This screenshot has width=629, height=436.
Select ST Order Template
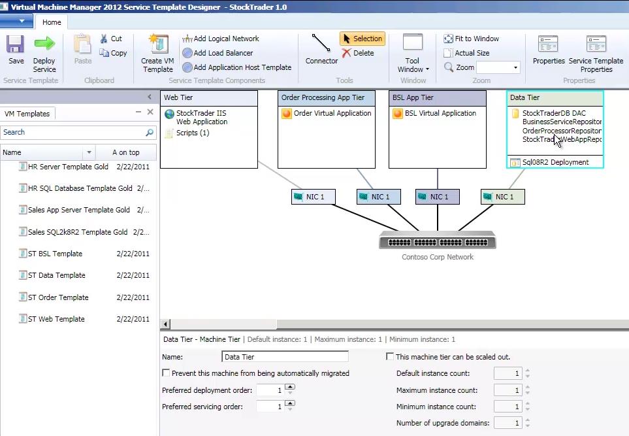[84, 297]
